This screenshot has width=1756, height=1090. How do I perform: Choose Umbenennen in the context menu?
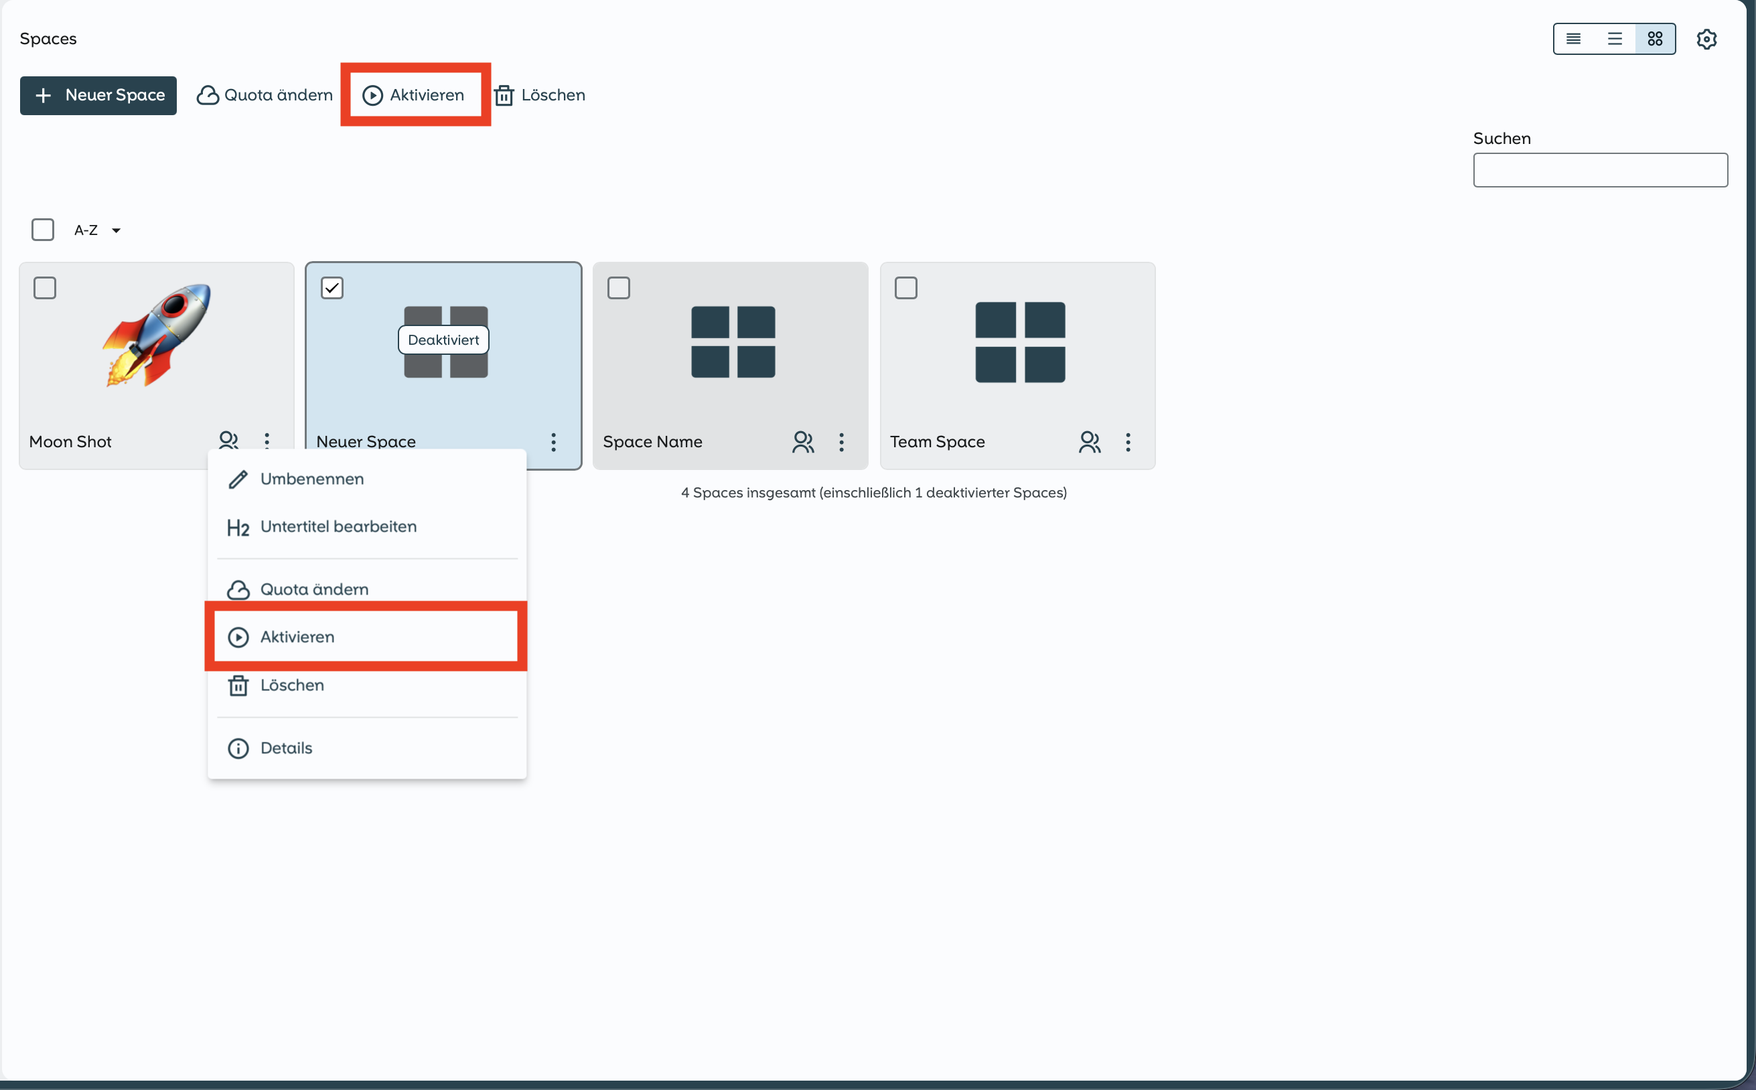311,479
